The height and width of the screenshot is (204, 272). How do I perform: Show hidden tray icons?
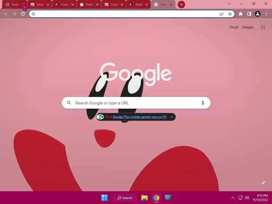coord(233,198)
